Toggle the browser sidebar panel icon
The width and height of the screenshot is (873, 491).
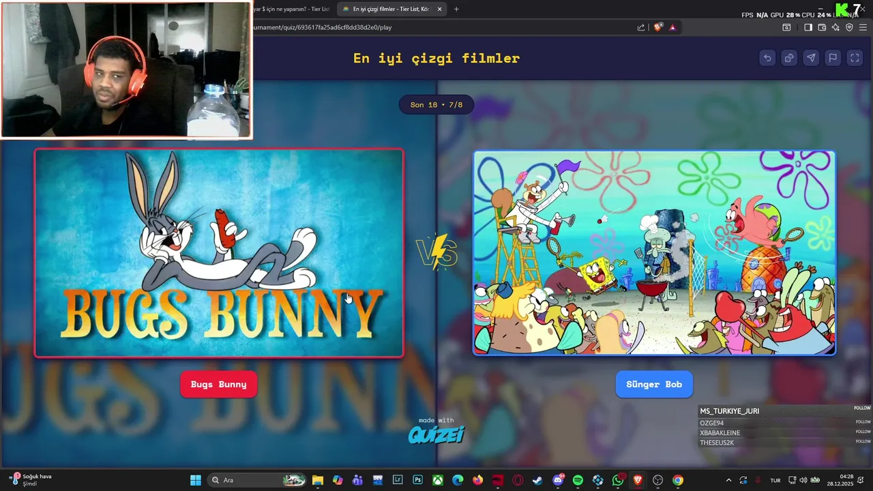pyautogui.click(x=808, y=27)
